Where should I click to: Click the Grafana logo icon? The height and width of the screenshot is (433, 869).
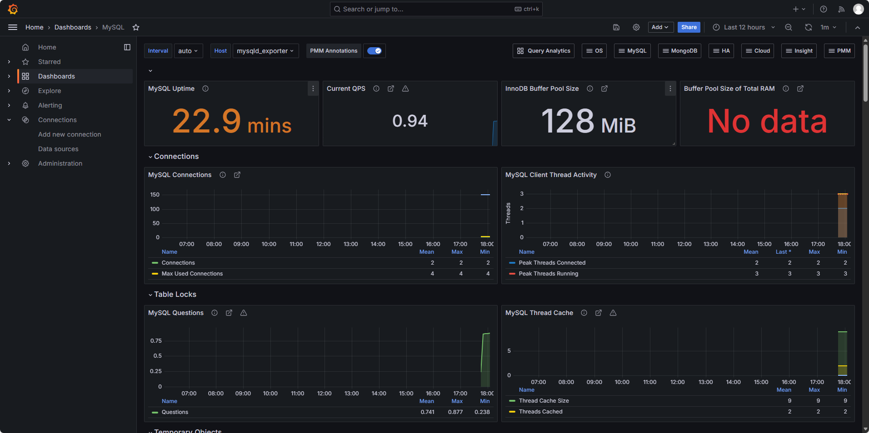click(13, 9)
